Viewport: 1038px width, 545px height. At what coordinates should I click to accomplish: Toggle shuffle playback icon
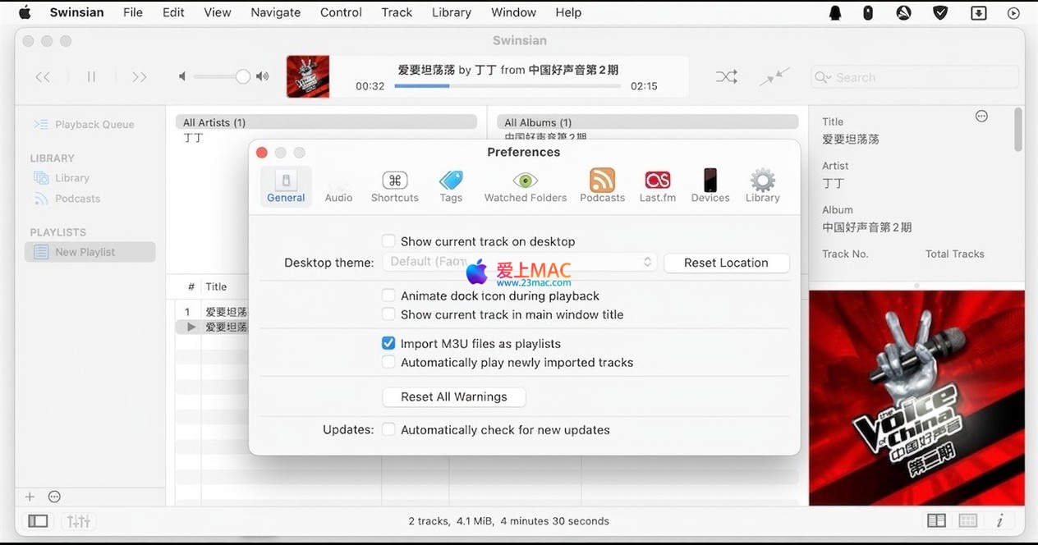pos(726,77)
